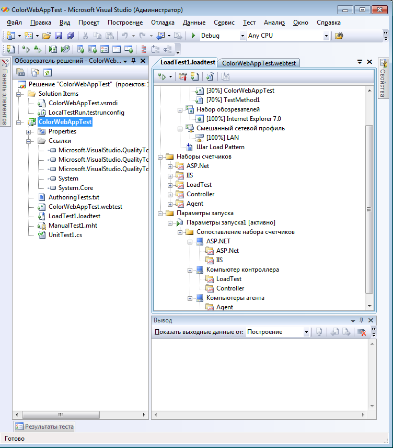The image size is (393, 448).
Task: Open the Панель элементов side tab
Action: pyautogui.click(x=5, y=92)
